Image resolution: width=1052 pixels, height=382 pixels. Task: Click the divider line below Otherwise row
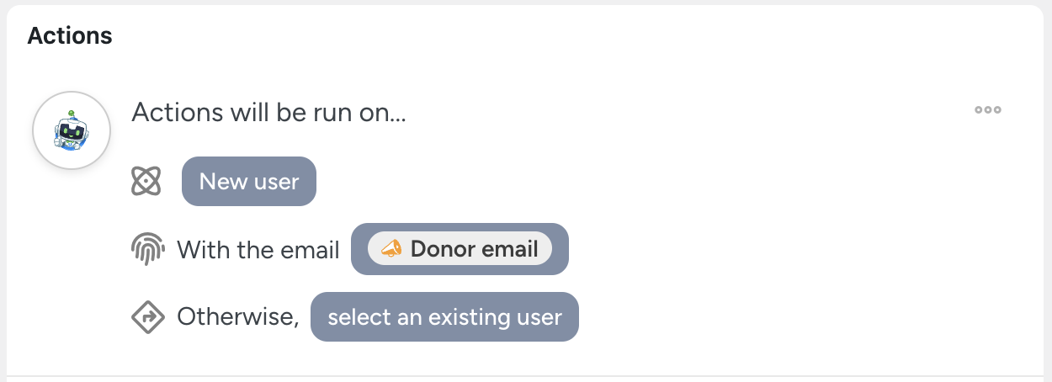[x=526, y=375]
